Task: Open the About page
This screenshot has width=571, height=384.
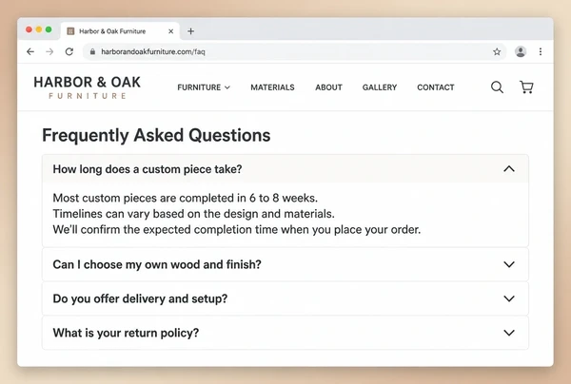Action: tap(329, 87)
